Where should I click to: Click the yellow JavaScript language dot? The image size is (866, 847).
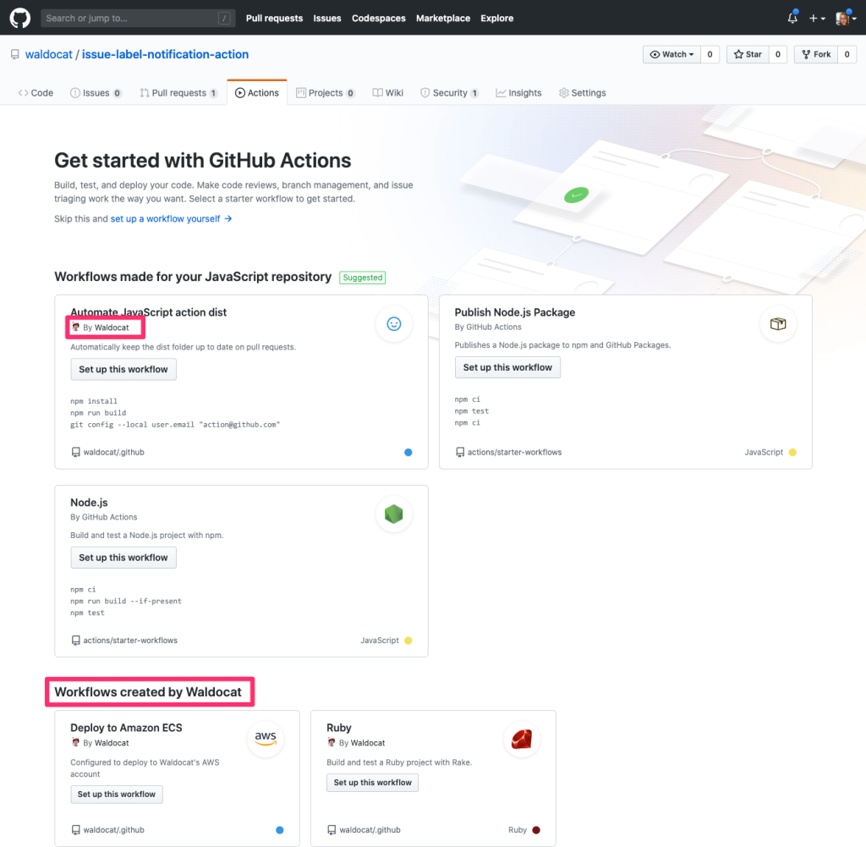tap(792, 452)
